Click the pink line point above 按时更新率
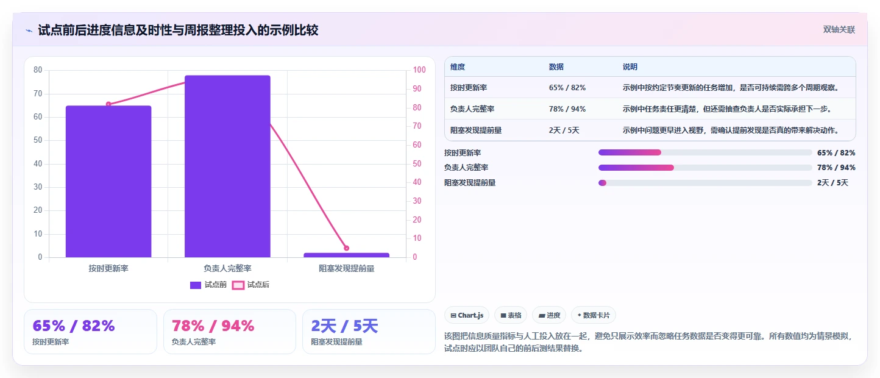This screenshot has height=378, width=880. pos(108,104)
